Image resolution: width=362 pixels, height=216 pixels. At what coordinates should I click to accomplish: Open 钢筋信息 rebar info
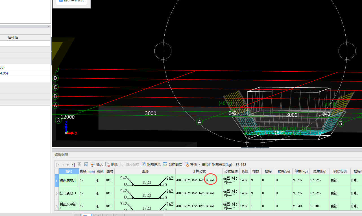(151, 164)
